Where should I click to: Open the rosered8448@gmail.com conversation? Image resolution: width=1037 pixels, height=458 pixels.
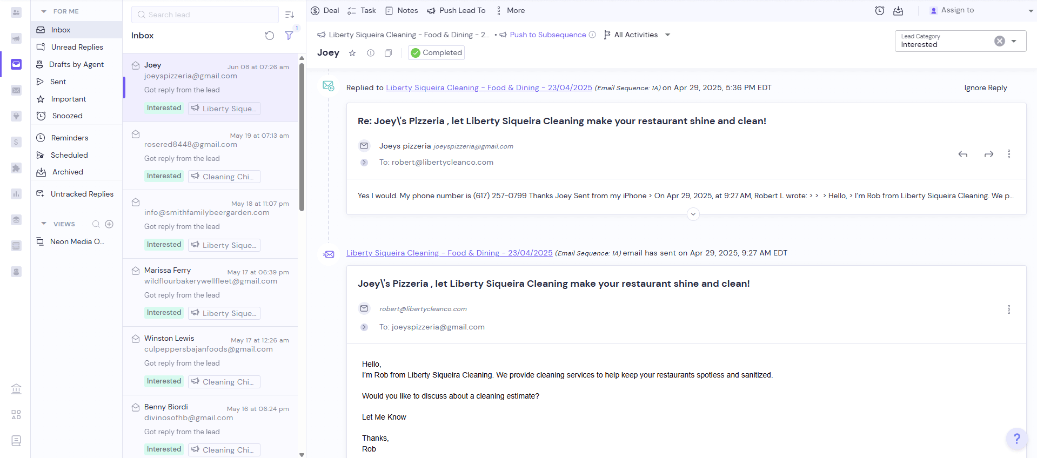(210, 156)
